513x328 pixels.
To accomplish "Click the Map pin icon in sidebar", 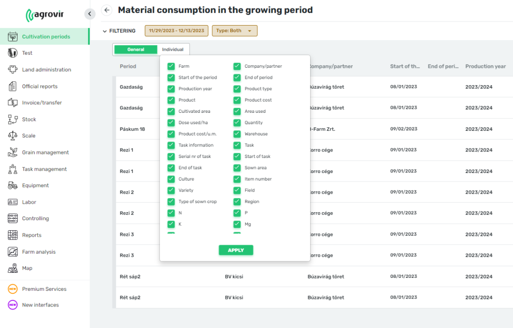I will pos(13,268).
